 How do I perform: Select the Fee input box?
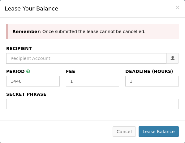[92, 81]
